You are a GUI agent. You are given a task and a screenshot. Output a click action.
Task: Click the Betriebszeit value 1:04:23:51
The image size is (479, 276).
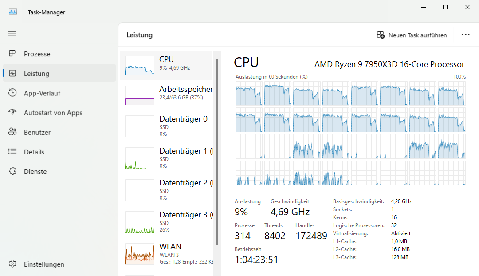coord(257,260)
